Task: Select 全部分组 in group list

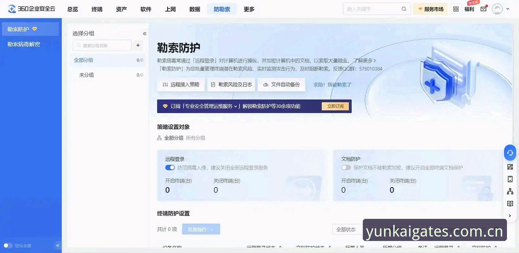Action: tap(108, 60)
